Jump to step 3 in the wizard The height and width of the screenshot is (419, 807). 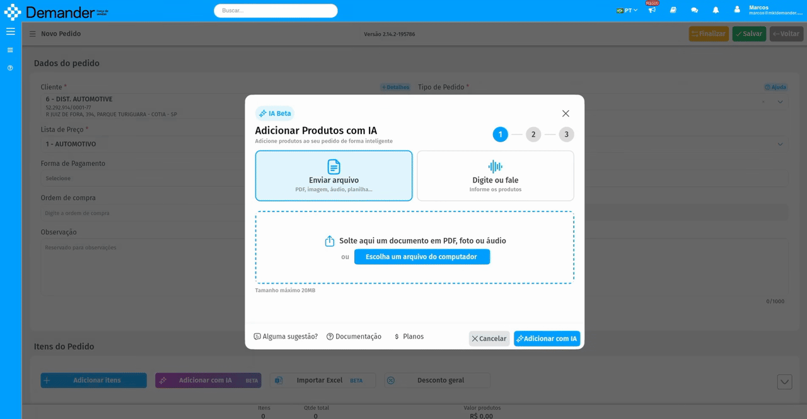click(566, 134)
